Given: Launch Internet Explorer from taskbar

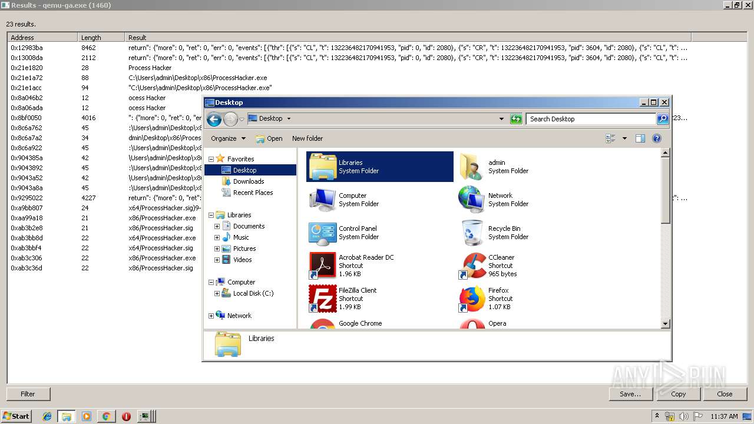Looking at the screenshot, I should point(47,416).
